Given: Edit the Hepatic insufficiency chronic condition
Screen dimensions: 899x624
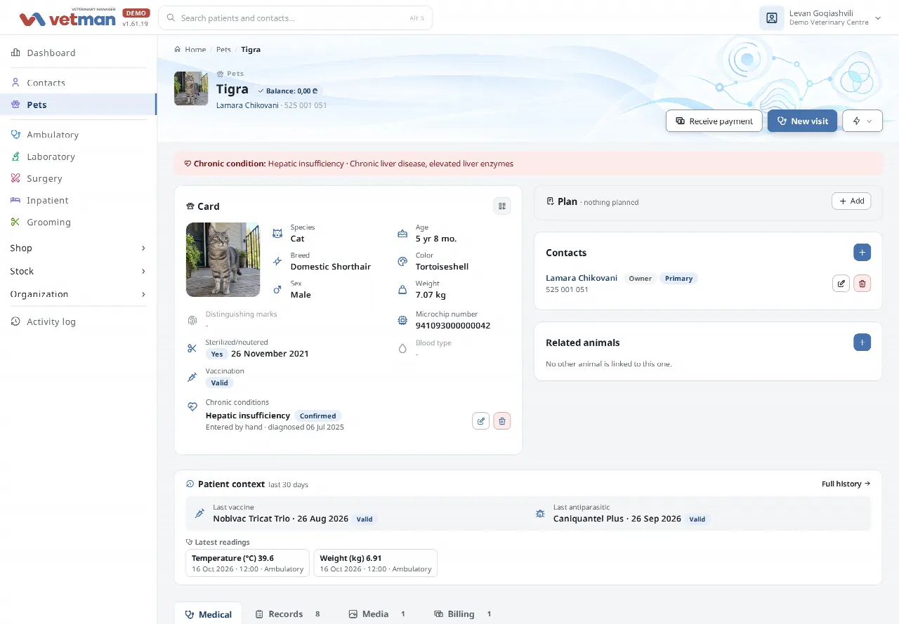Looking at the screenshot, I should (x=480, y=421).
